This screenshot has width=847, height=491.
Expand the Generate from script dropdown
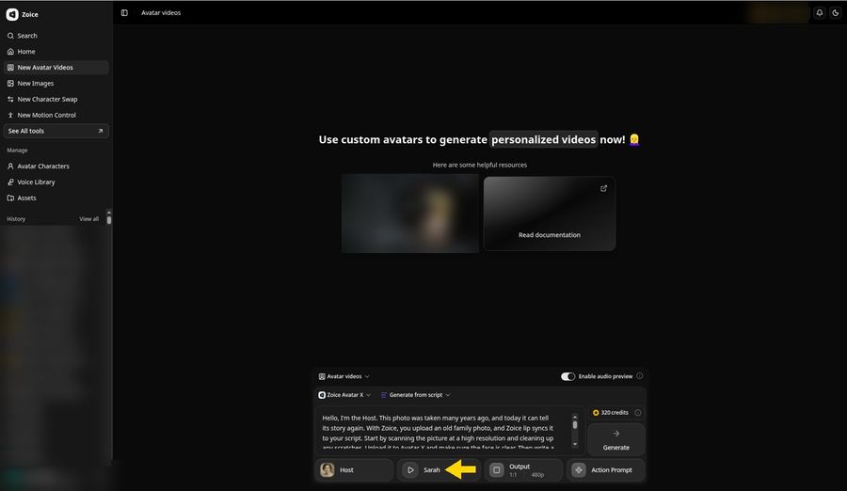click(x=415, y=395)
